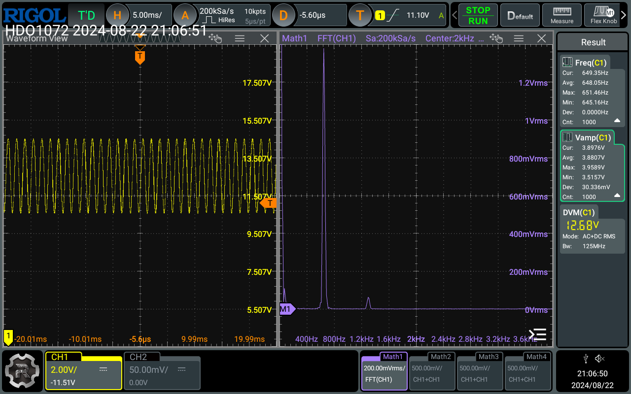Image resolution: width=631 pixels, height=394 pixels.
Task: Open the delay D button
Action: (283, 15)
